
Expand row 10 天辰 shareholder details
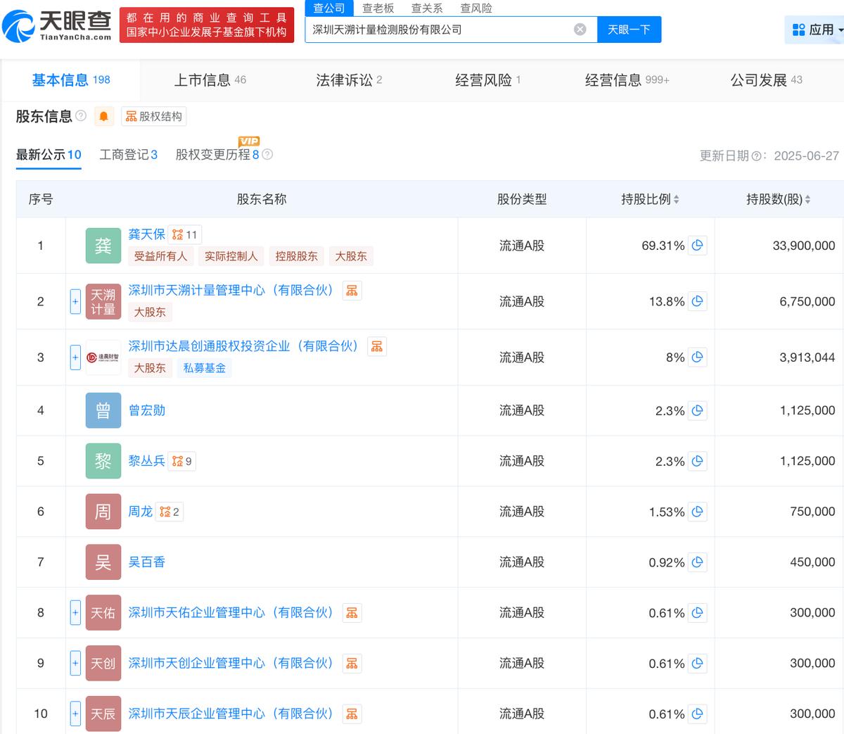[75, 714]
